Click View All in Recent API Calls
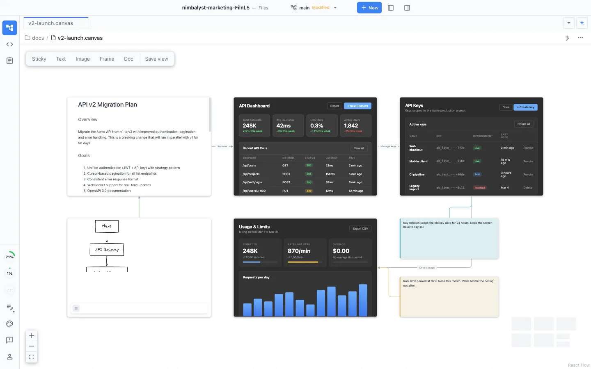Screen dimensions: 591x369 tap(359, 148)
